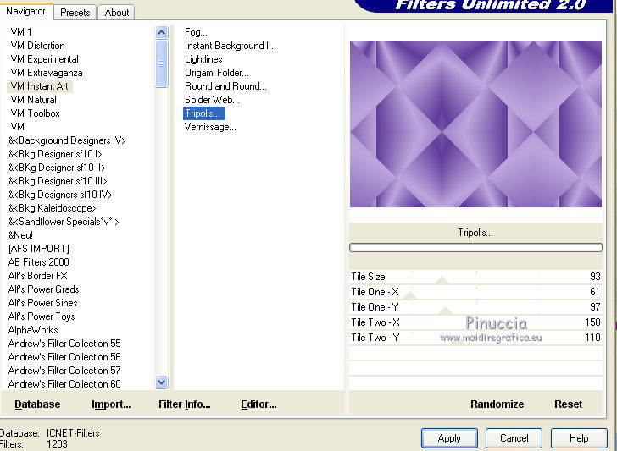Reset the filter settings
This screenshot has height=451, width=617.
pyautogui.click(x=568, y=404)
